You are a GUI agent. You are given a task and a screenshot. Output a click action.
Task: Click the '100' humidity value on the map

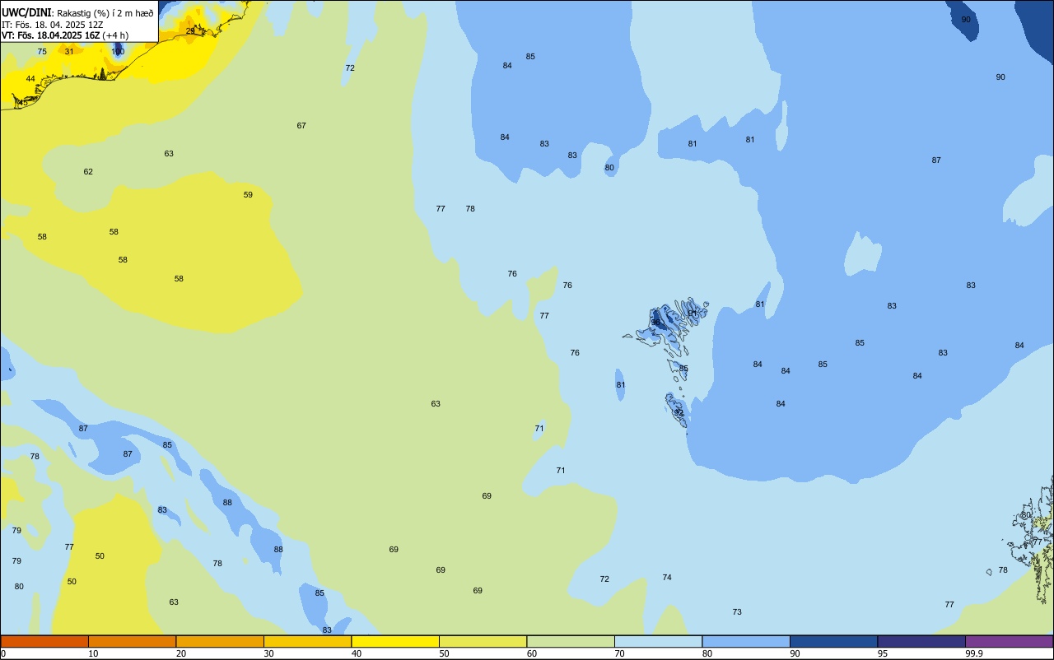pos(118,52)
